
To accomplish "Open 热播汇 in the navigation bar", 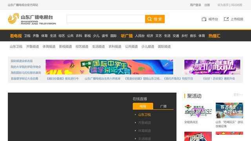I will (x=214, y=36).
